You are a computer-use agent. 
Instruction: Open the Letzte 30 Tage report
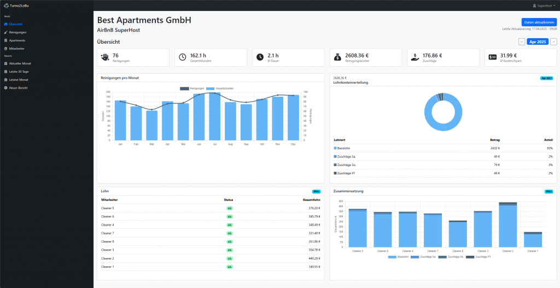[x=19, y=72]
